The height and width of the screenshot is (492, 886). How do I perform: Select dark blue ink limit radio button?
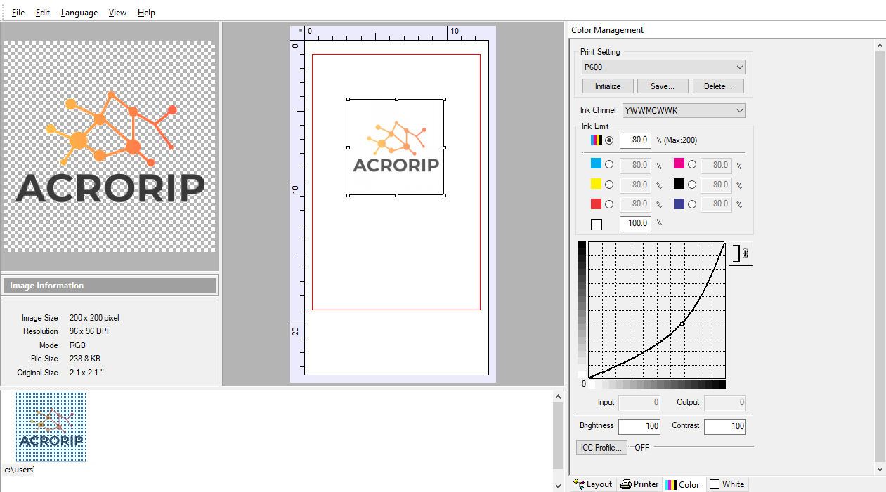[692, 204]
